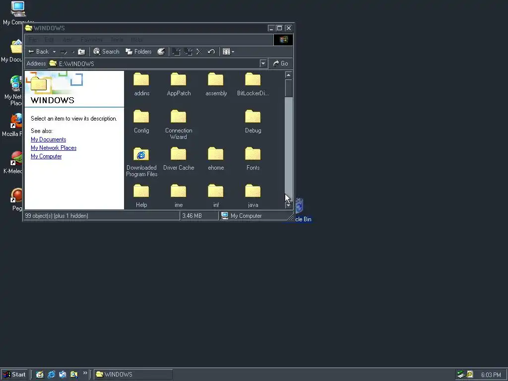Select the ehome folder
The width and height of the screenshot is (508, 381).
[216, 159]
